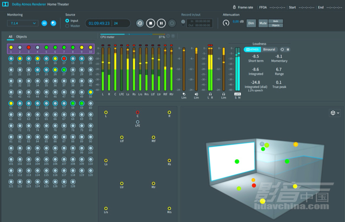Open the 3D room view dropdown
The image size is (345, 222).
click(x=335, y=113)
